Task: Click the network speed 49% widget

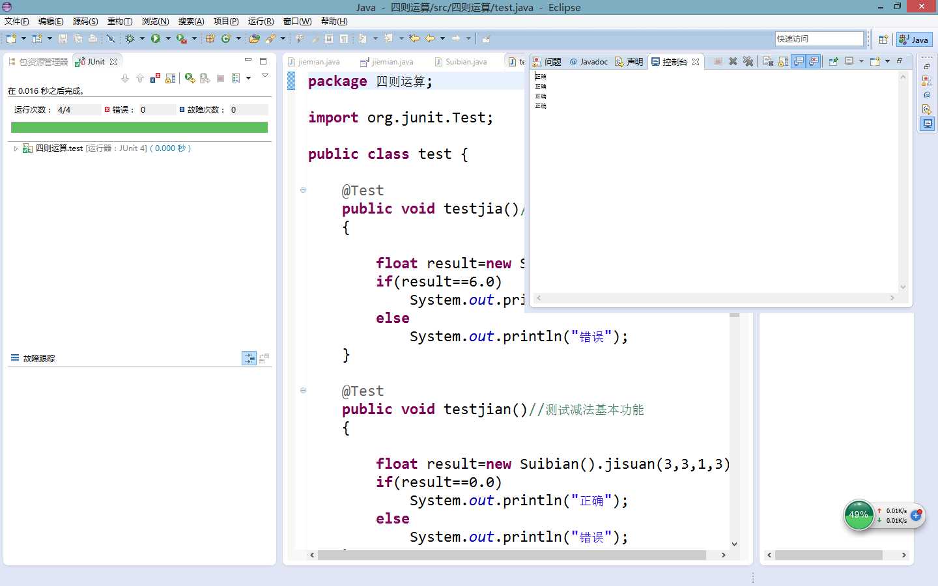Action: [859, 515]
